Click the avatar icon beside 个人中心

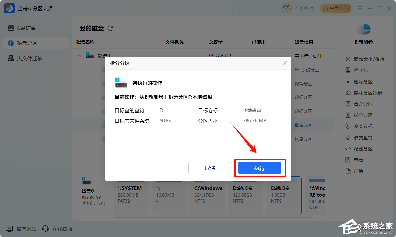pos(286,8)
